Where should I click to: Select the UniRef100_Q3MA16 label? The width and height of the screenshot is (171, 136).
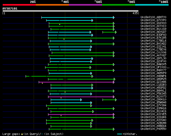(153, 108)
